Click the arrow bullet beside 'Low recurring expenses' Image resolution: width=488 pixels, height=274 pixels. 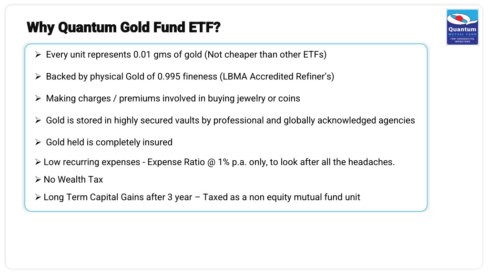point(38,162)
